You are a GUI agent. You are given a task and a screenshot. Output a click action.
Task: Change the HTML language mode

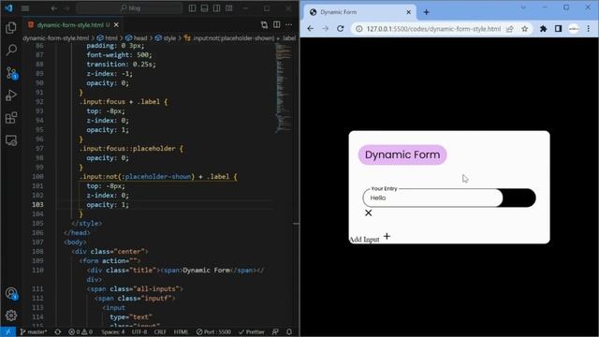[181, 332]
